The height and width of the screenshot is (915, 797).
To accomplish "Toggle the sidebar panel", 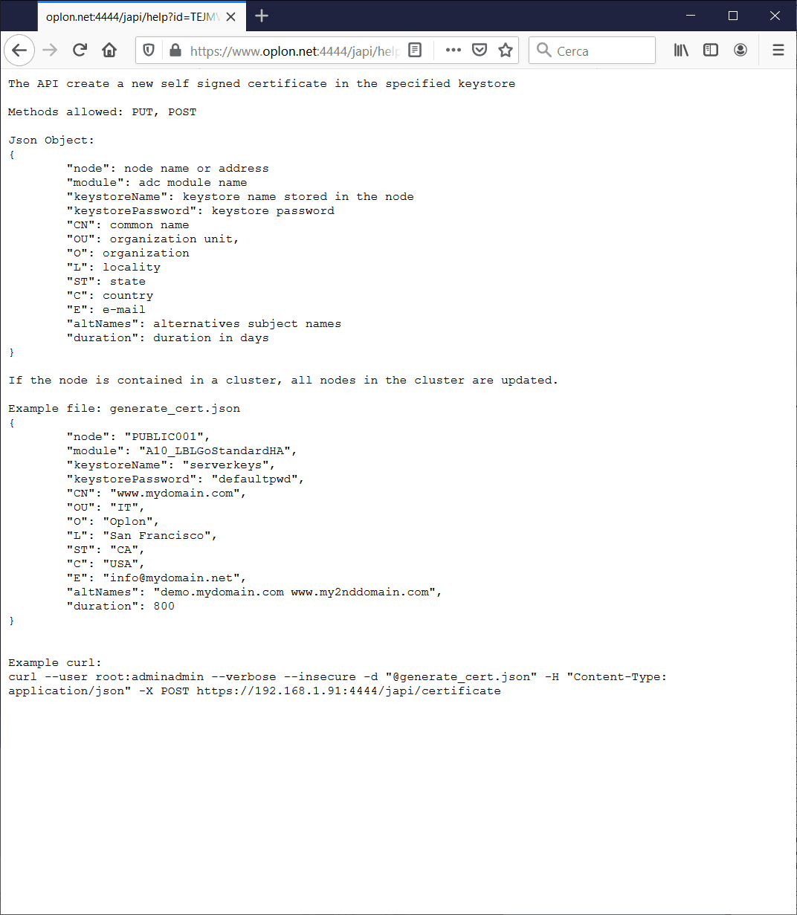I will coord(711,50).
